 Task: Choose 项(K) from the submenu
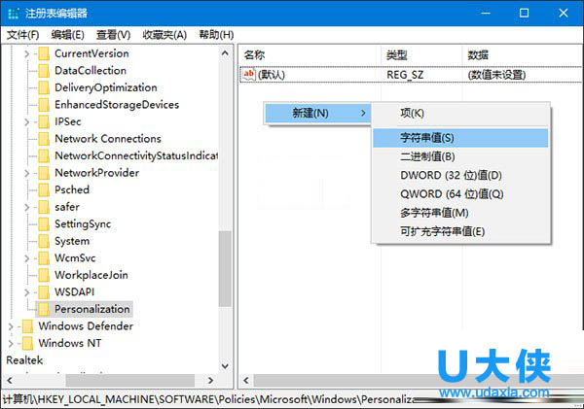point(460,113)
